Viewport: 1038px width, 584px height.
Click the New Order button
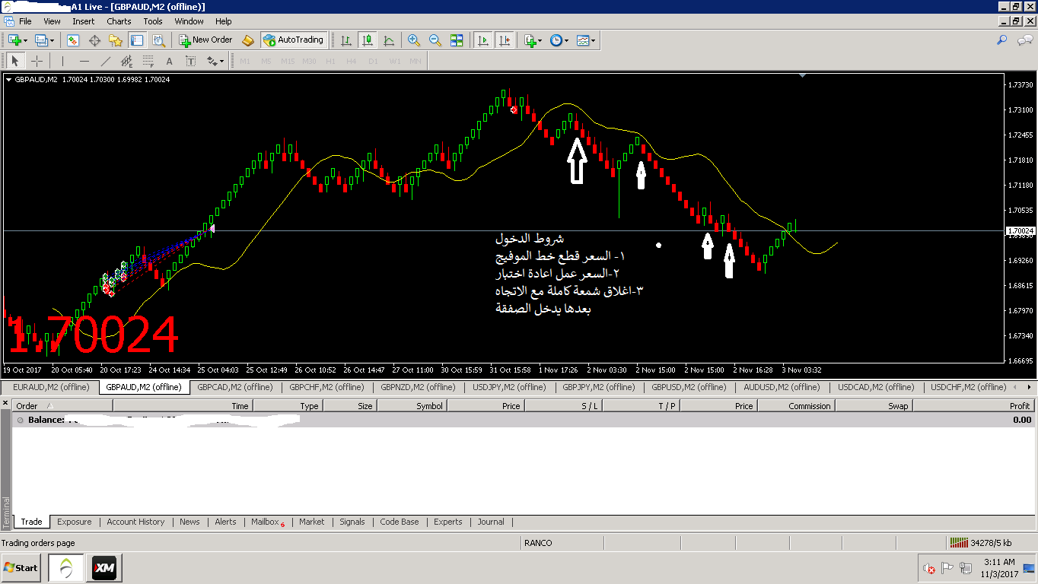205,40
